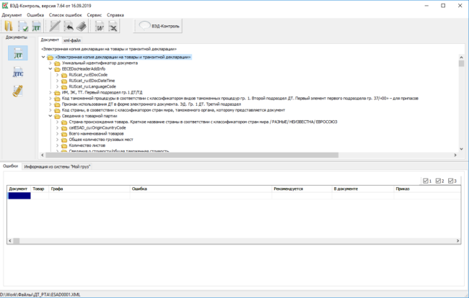Click the open document folder toolbar icon
The image size is (469, 298).
(9, 26)
